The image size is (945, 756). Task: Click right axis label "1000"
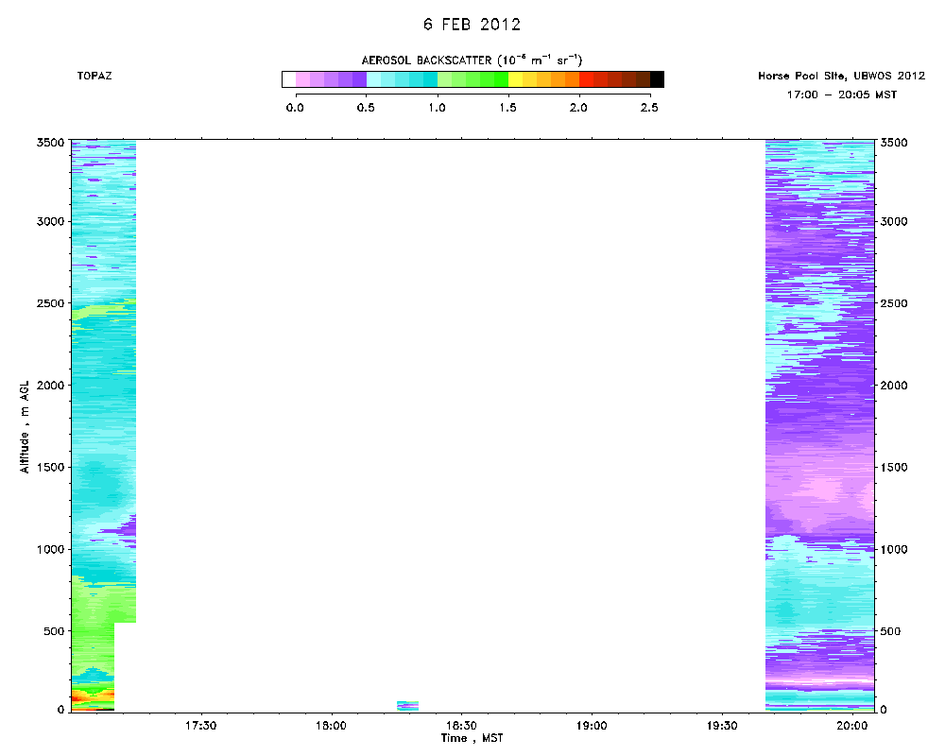point(894,549)
